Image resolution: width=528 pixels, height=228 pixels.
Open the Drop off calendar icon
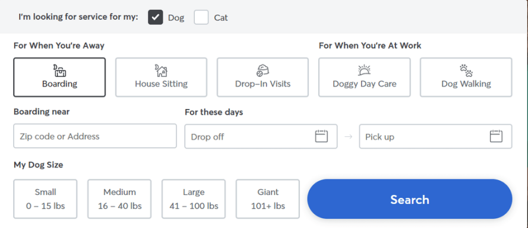pyautogui.click(x=321, y=136)
